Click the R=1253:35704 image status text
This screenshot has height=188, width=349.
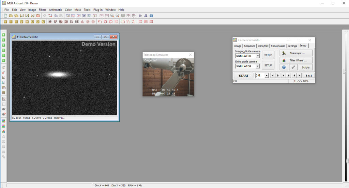click(x=21, y=118)
